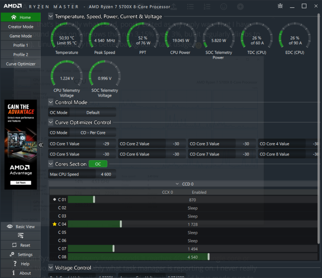322x278 pixels.
Task: Open Settings with the gear icon
Action: (x=12, y=255)
